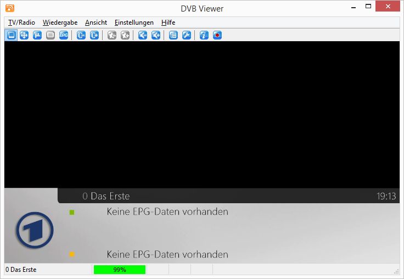Maximize the DVB Viewer window
404x279 pixels.
click(x=368, y=7)
